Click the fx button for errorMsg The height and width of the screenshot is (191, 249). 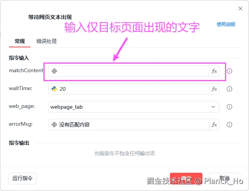(214, 125)
